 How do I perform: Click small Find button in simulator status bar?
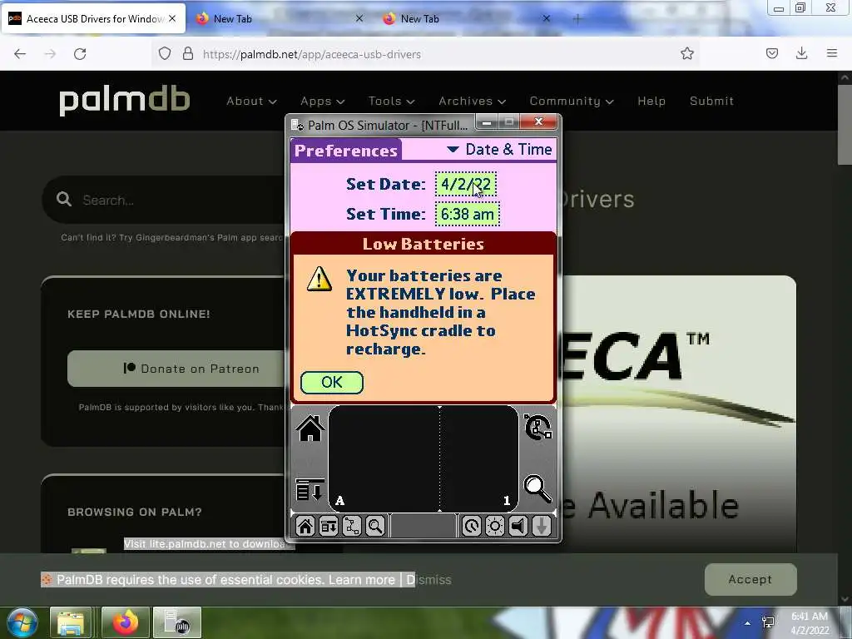[x=375, y=526]
